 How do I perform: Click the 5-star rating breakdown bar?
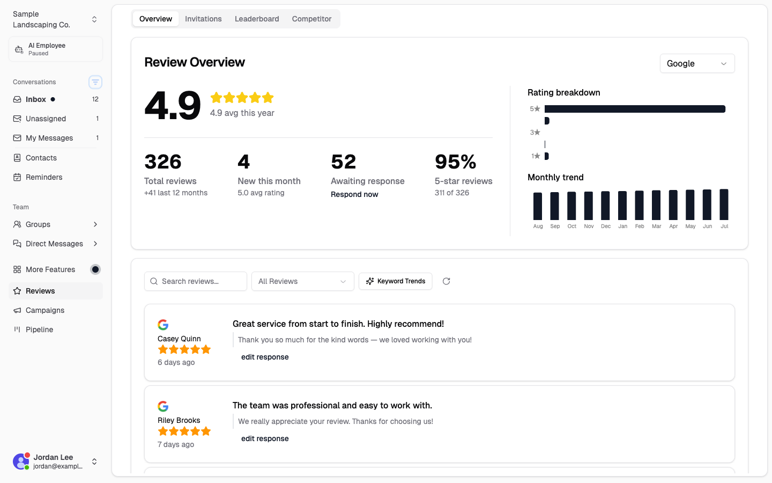click(635, 109)
